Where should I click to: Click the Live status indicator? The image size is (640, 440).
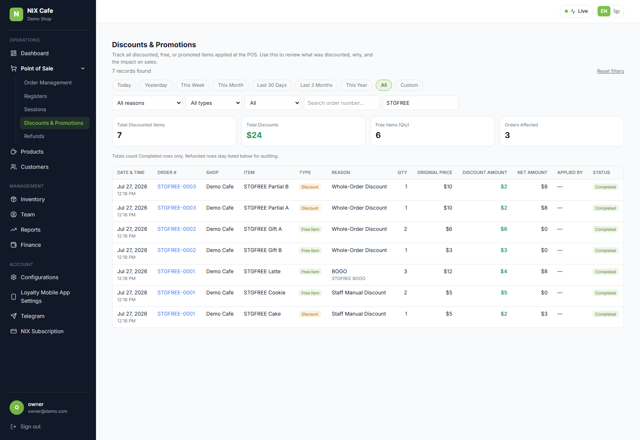click(576, 11)
